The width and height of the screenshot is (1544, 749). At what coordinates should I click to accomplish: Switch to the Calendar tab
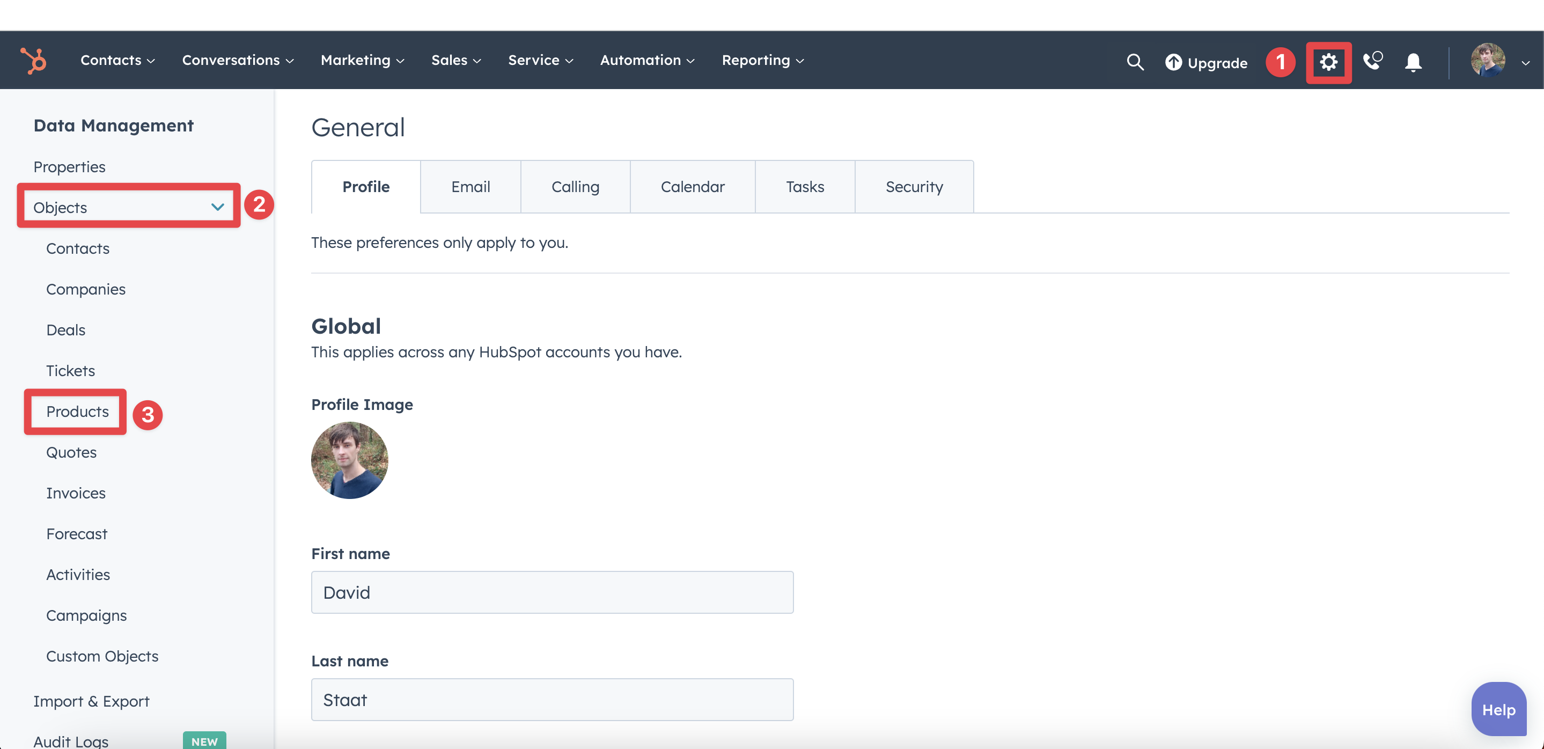(692, 186)
